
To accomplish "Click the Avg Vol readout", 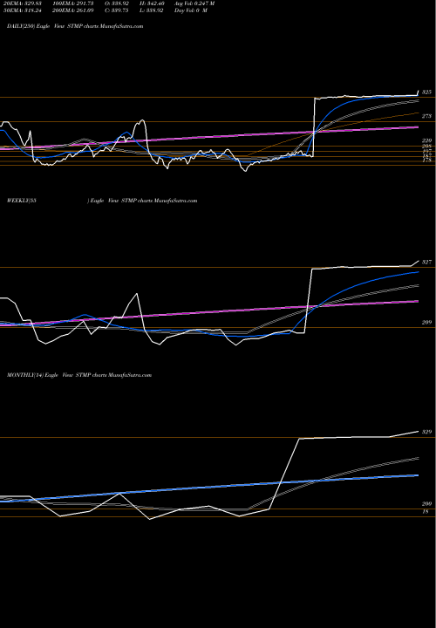I will point(194,3).
